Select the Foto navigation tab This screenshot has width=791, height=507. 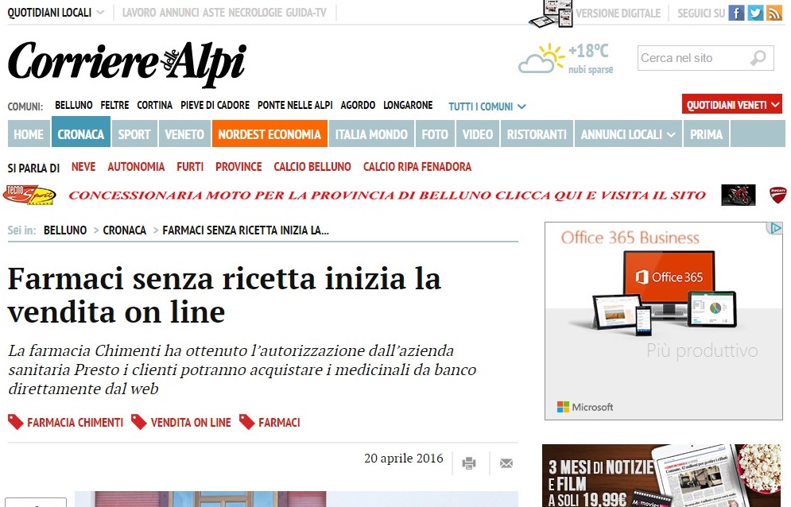[435, 134]
